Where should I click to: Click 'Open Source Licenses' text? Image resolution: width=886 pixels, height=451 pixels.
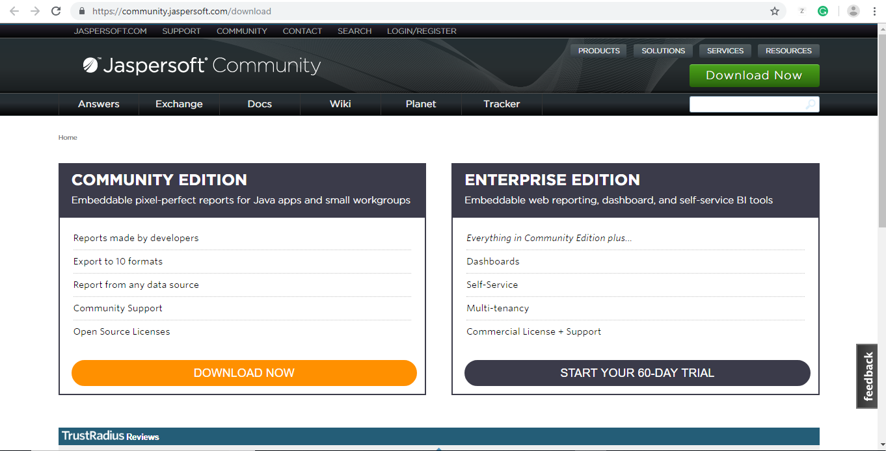tap(122, 331)
